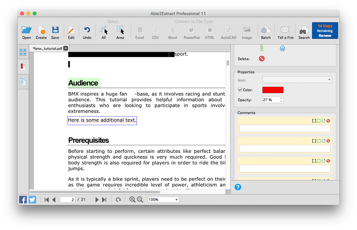The image size is (357, 230).
Task: Open the 100% zoom level dropdown
Action: (x=163, y=200)
